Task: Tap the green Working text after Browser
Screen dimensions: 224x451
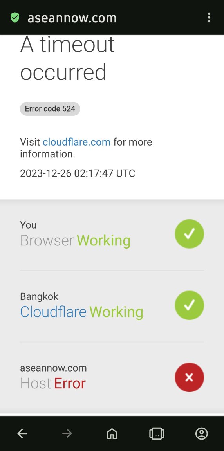Action: point(103,241)
